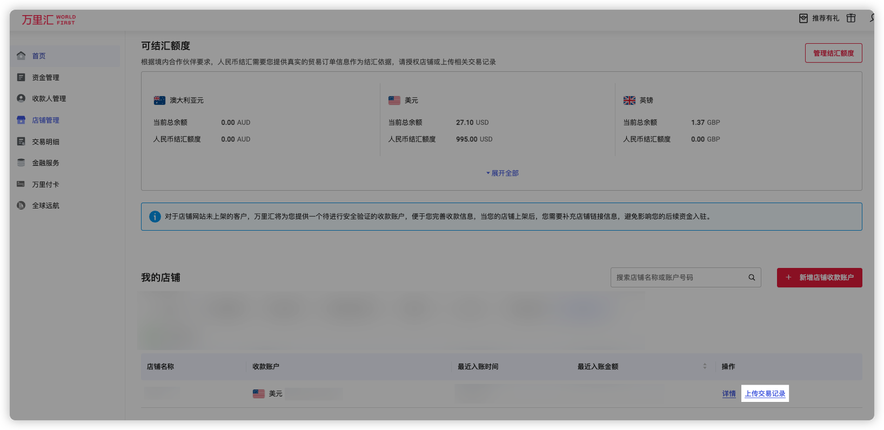Viewport: 884px width, 430px height.
Task: Click the 金融服务 coins icon
Action: pos(21,163)
